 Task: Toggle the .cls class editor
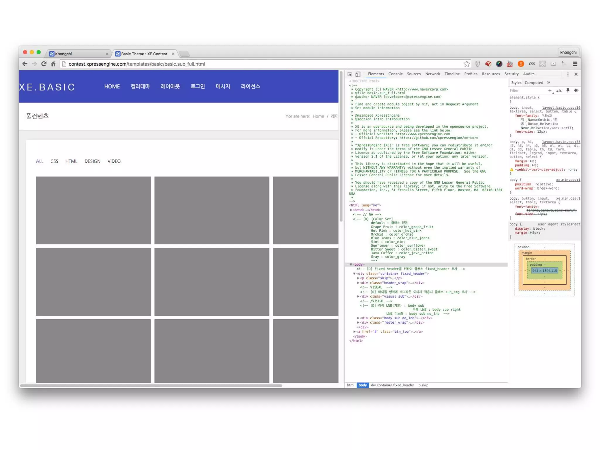[x=559, y=91]
